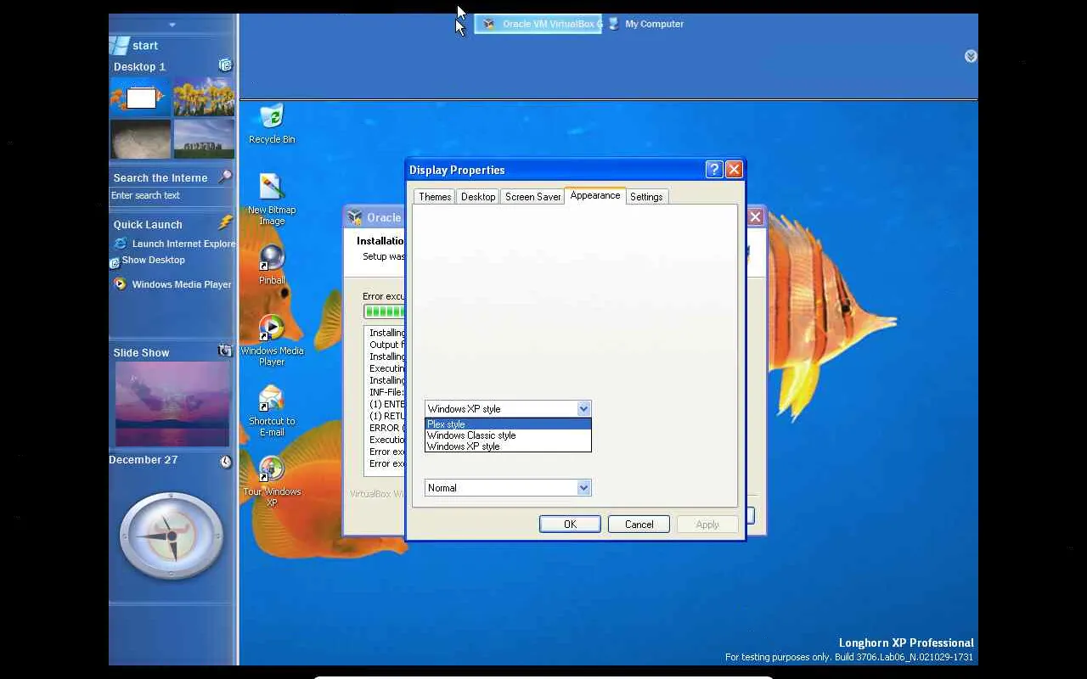Select the yellow flowers desktop thumbnail
The width and height of the screenshot is (1087, 679).
[204, 98]
